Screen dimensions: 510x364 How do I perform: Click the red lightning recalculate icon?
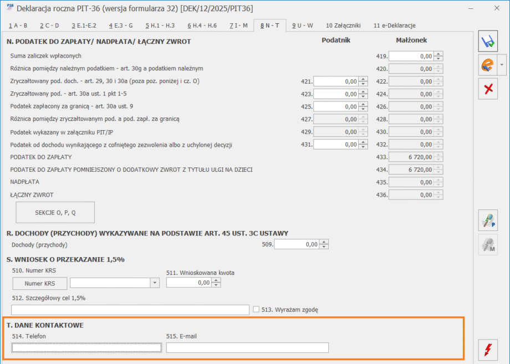(x=488, y=350)
